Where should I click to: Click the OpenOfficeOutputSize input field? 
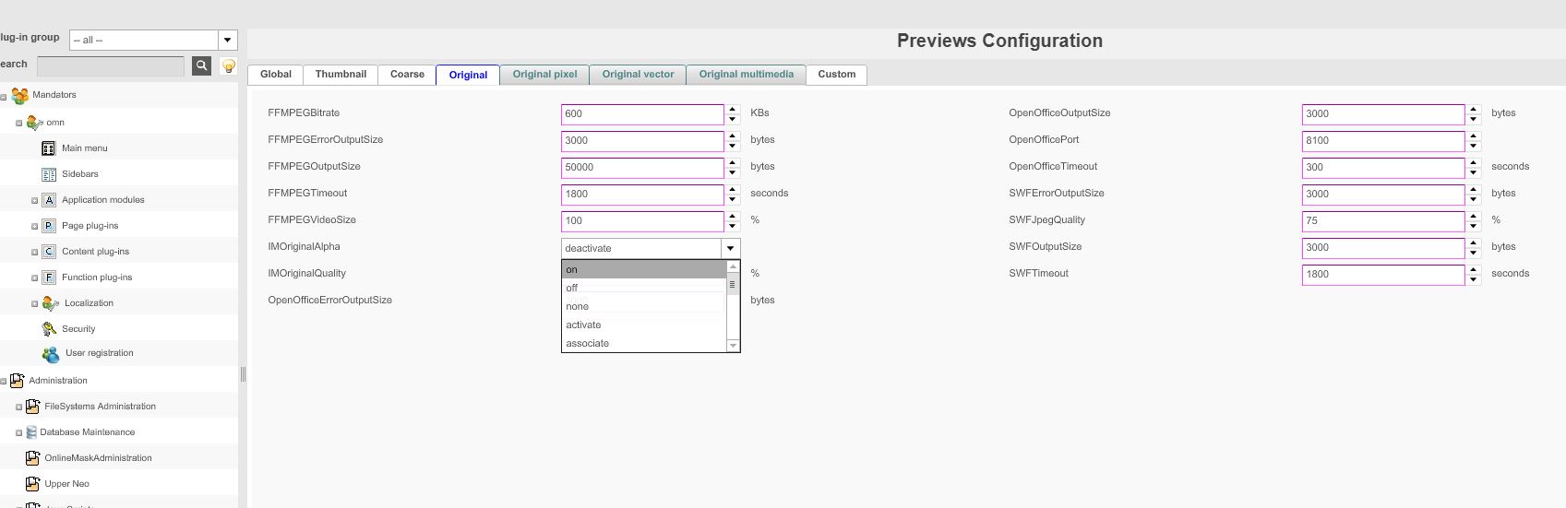pyautogui.click(x=1383, y=113)
